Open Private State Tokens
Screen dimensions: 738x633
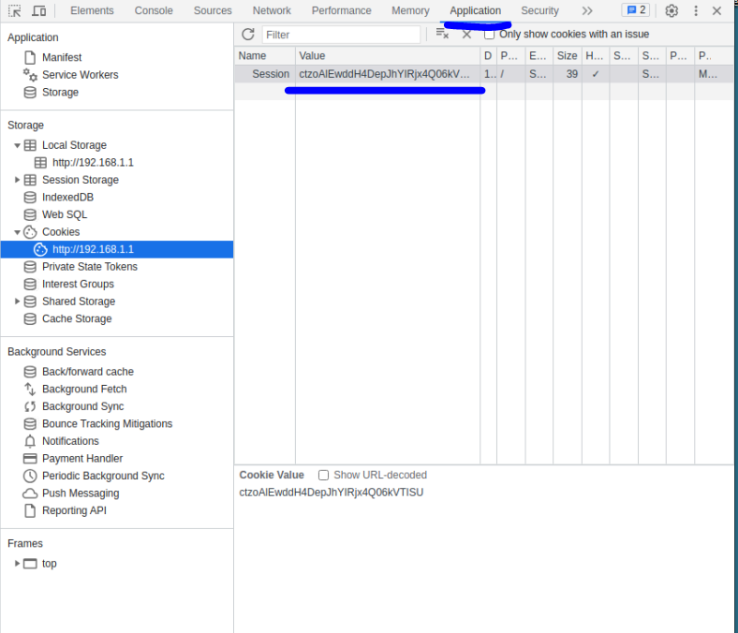89,267
